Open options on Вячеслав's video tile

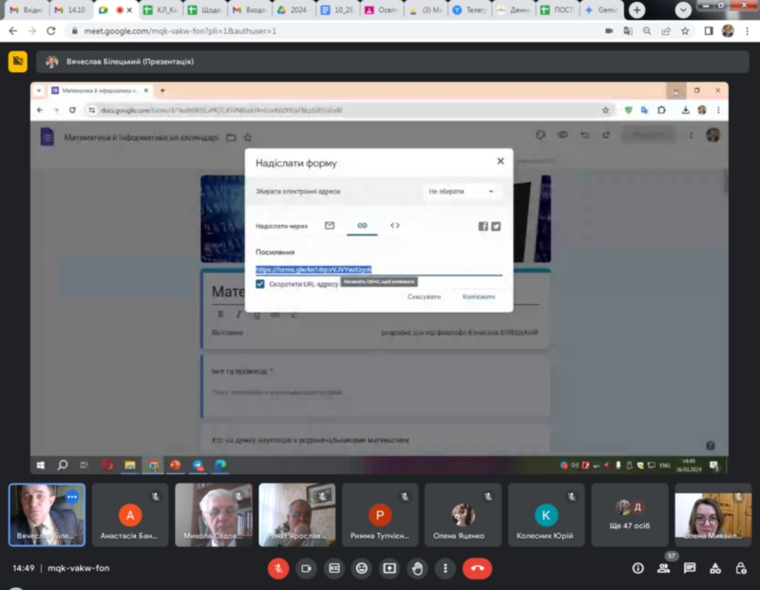[71, 497]
